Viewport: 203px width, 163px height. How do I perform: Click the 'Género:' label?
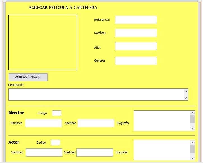pyautogui.click(x=100, y=61)
